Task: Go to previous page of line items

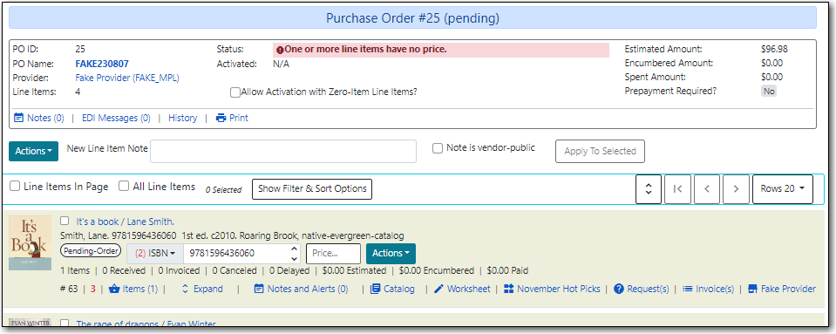Action: pyautogui.click(x=708, y=189)
